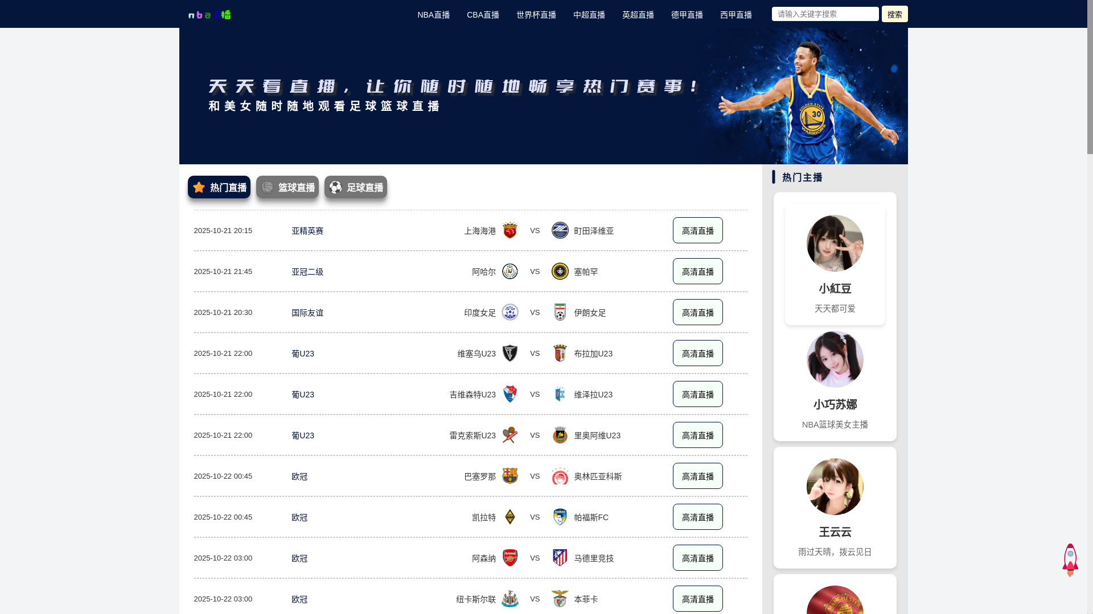Select the 热门直播 tab

219,187
